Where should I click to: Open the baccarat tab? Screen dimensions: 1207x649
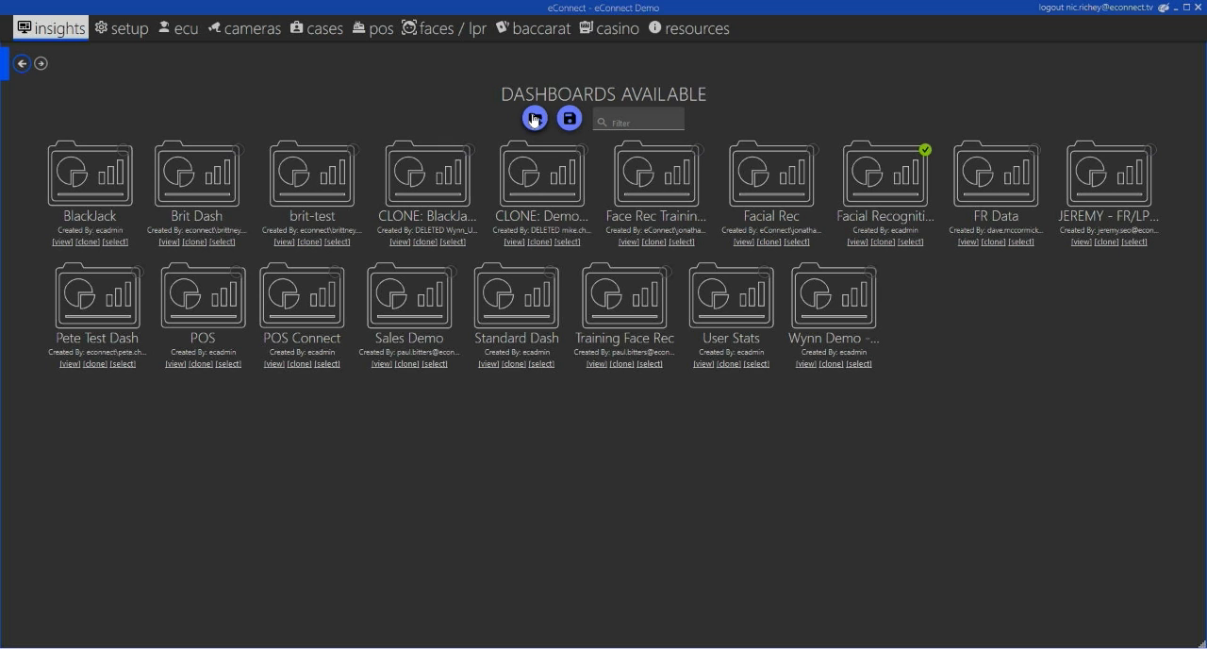coord(533,28)
